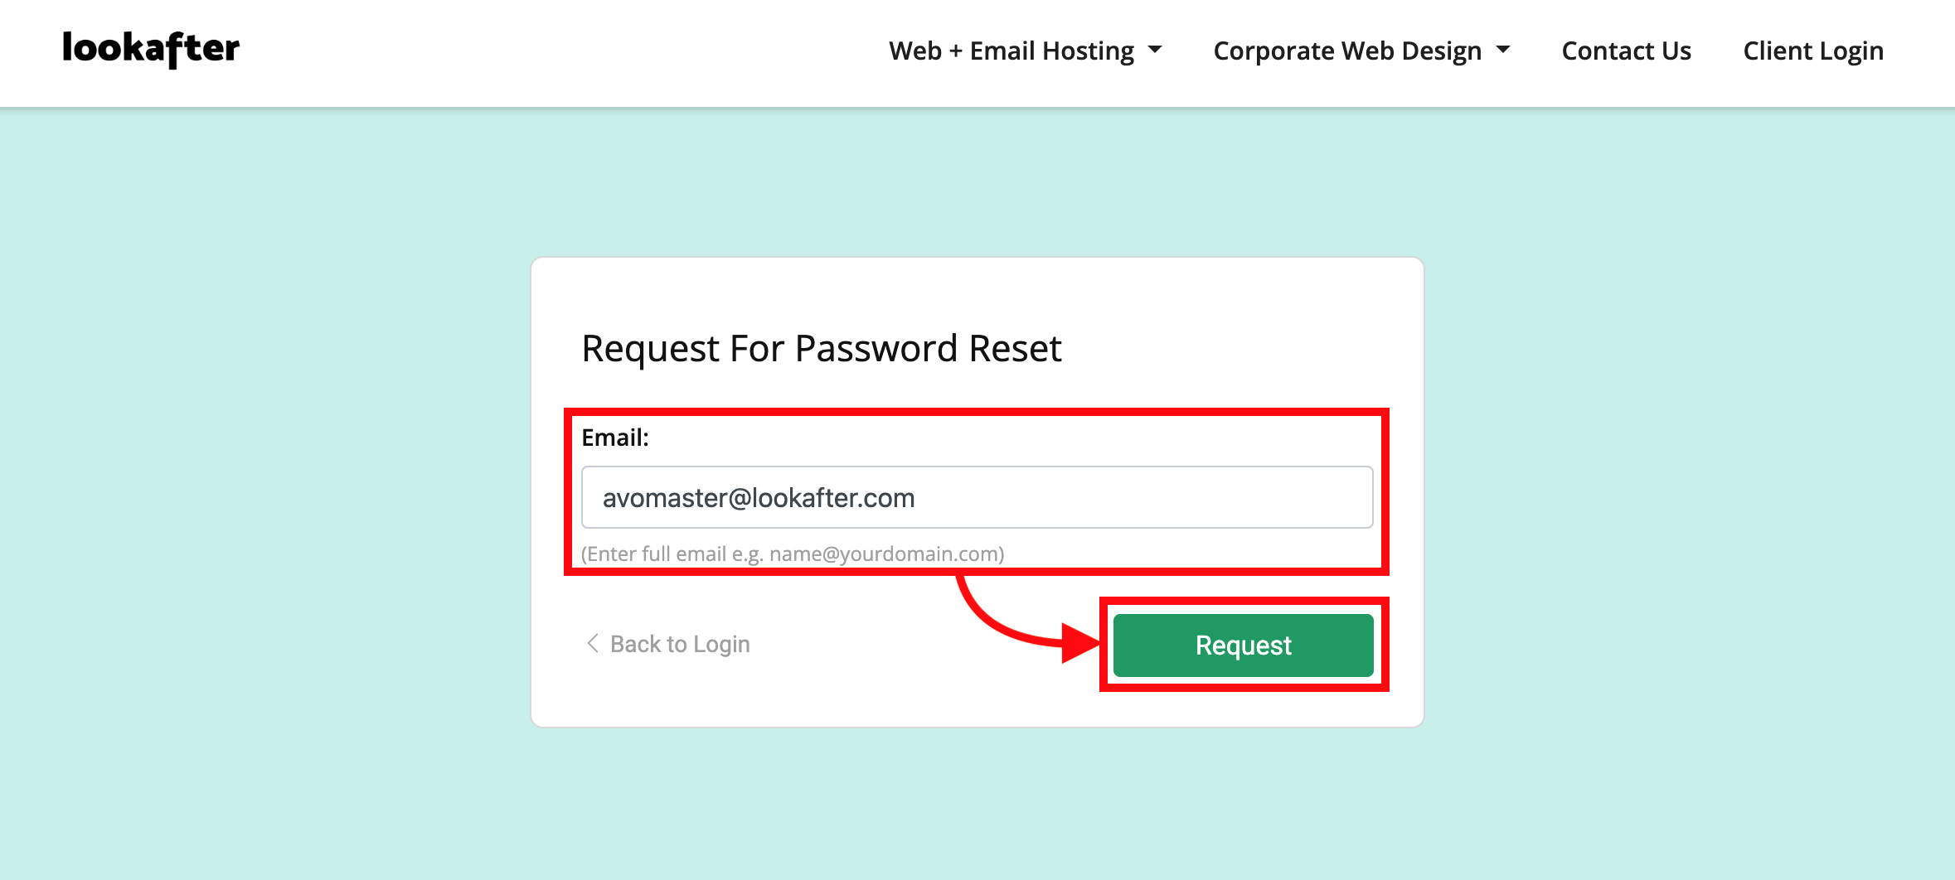Click the "@" symbol in the email address
1955x880 pixels.
(740, 498)
